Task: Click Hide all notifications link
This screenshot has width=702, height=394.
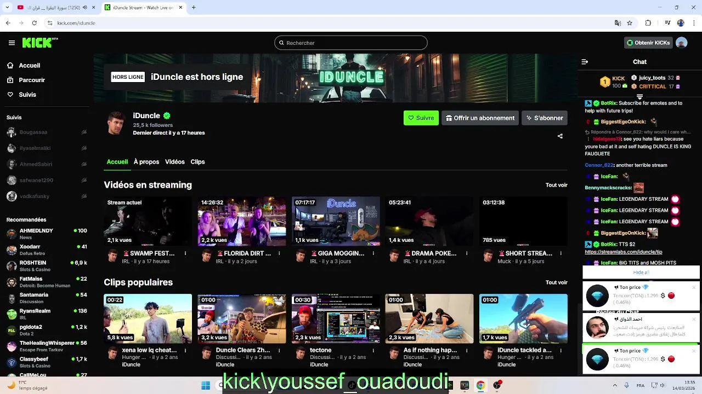Action: (x=641, y=272)
